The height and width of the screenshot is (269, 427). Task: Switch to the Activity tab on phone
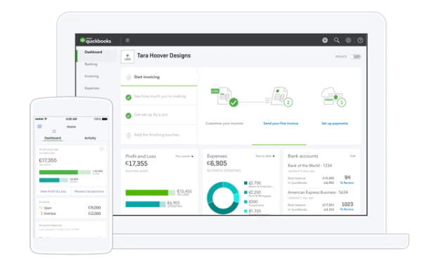point(90,138)
